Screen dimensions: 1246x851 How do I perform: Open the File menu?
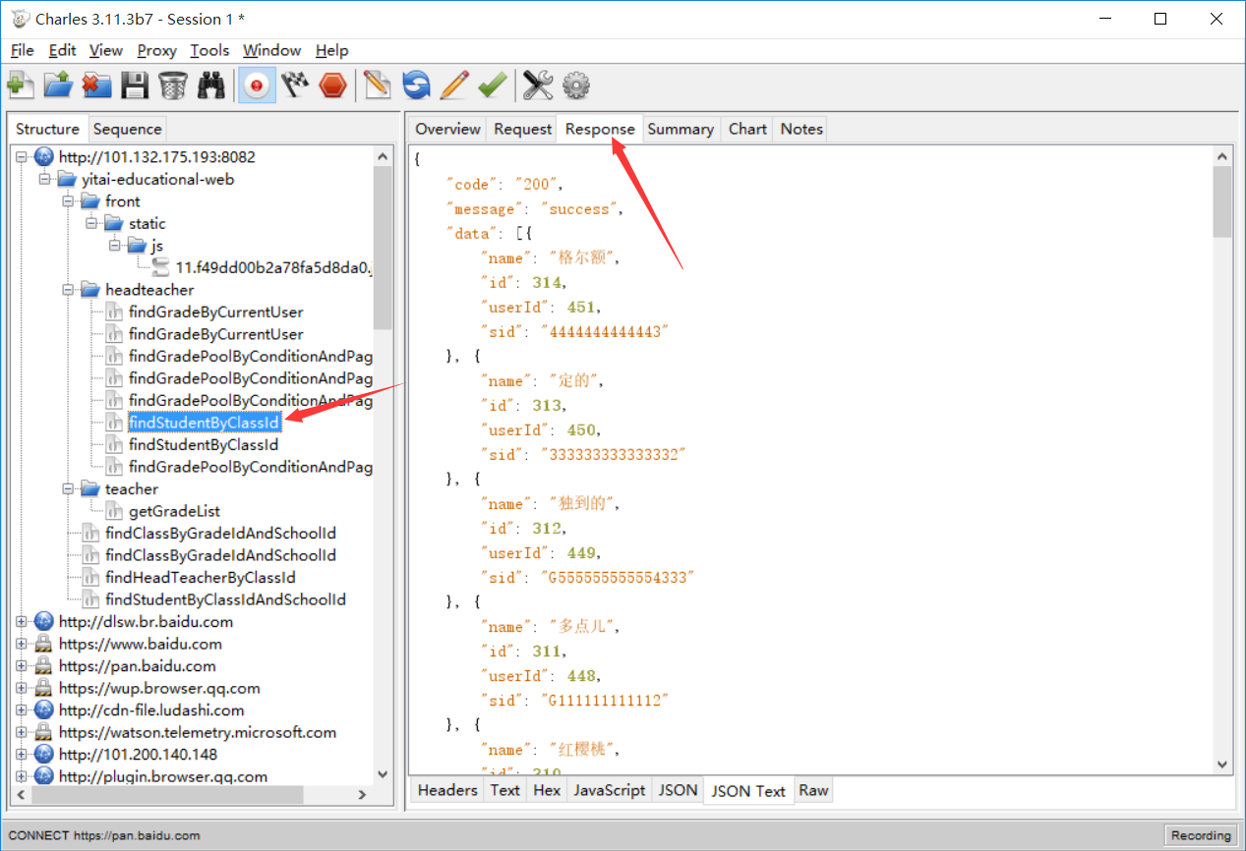(x=22, y=50)
